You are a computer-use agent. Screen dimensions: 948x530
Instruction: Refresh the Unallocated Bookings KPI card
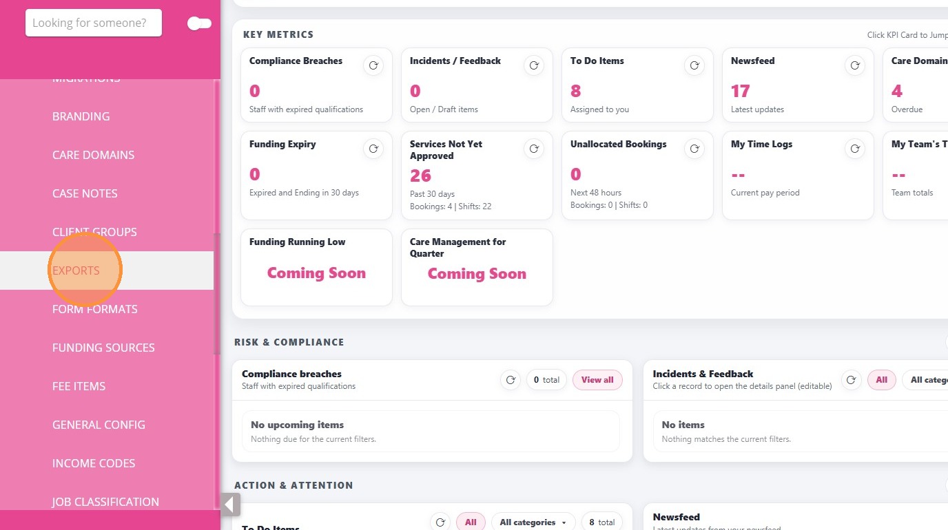(694, 149)
